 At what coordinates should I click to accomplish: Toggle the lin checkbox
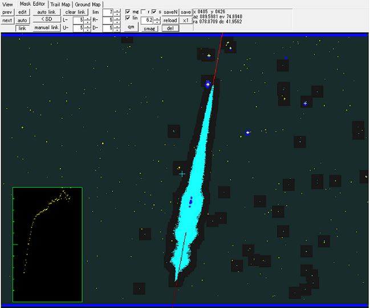(x=128, y=18)
